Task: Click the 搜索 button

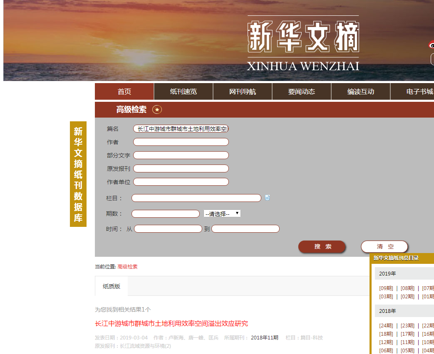Action: 322,246
